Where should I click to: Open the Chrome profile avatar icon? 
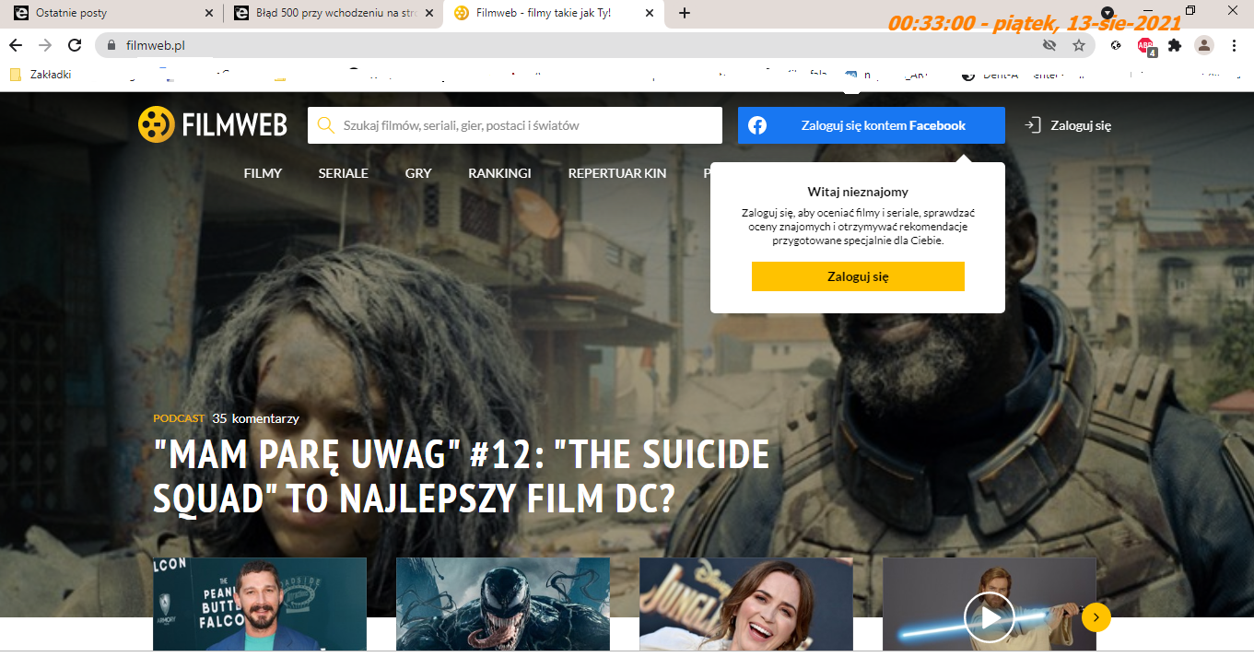coord(1204,44)
